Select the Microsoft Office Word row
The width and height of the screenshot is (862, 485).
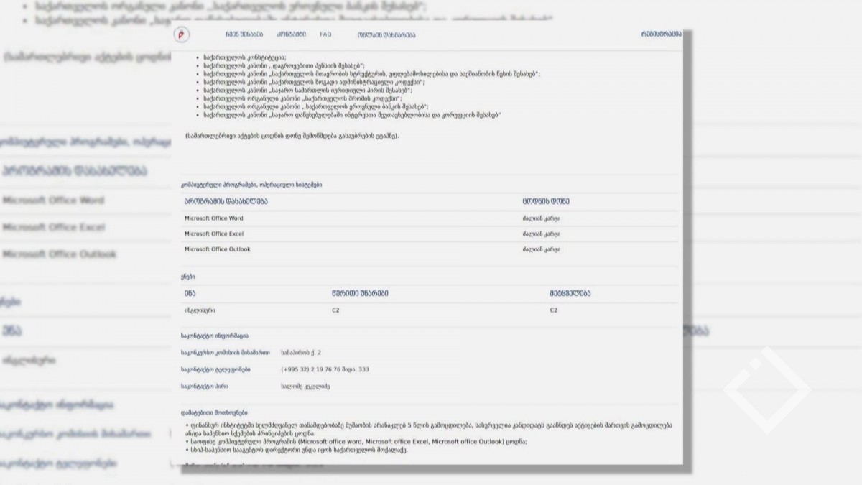[x=214, y=218]
